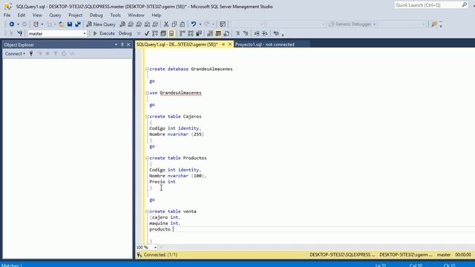
Task: Click the Quick Launch search field
Action: [430, 5]
